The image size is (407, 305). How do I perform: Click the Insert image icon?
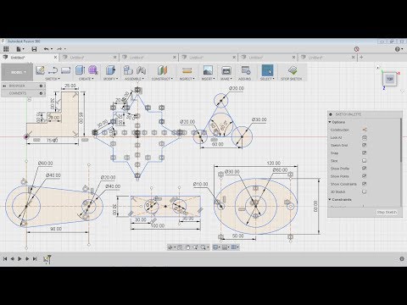[x=208, y=70]
